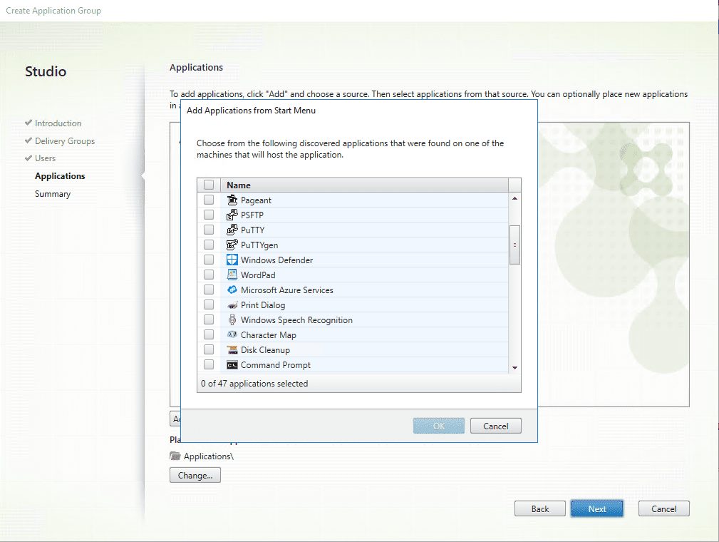Select the Disk Cleanup row text
This screenshot has height=542, width=719.
[265, 349]
